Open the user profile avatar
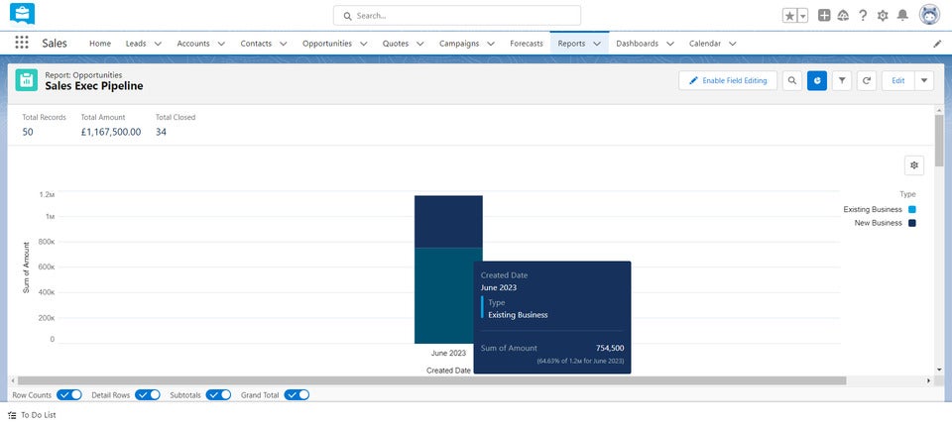 pos(929,15)
